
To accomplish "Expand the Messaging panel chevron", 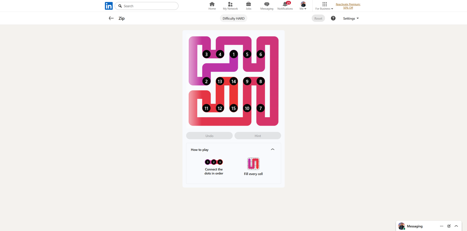I will pos(456,226).
